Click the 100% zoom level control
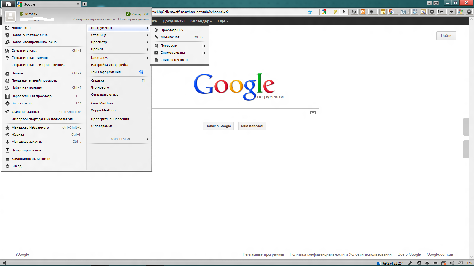Image resolution: width=474 pixels, height=266 pixels. tap(467, 263)
